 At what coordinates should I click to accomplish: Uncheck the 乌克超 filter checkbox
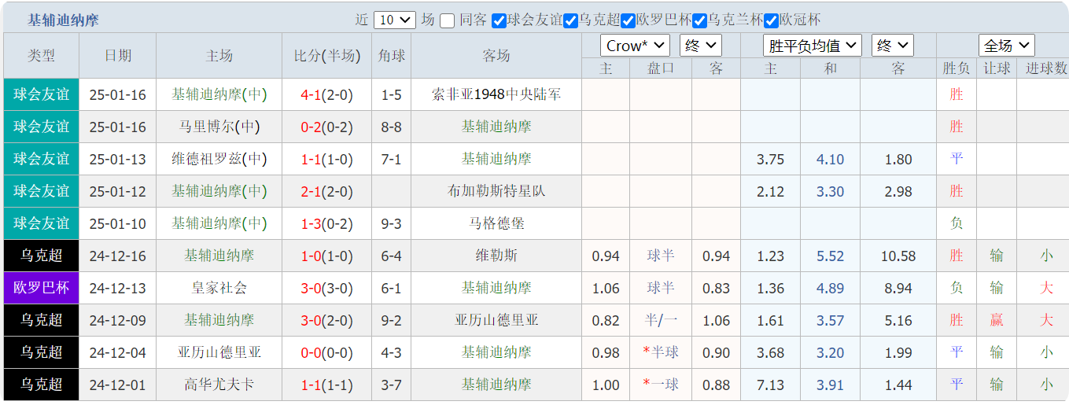pyautogui.click(x=571, y=20)
